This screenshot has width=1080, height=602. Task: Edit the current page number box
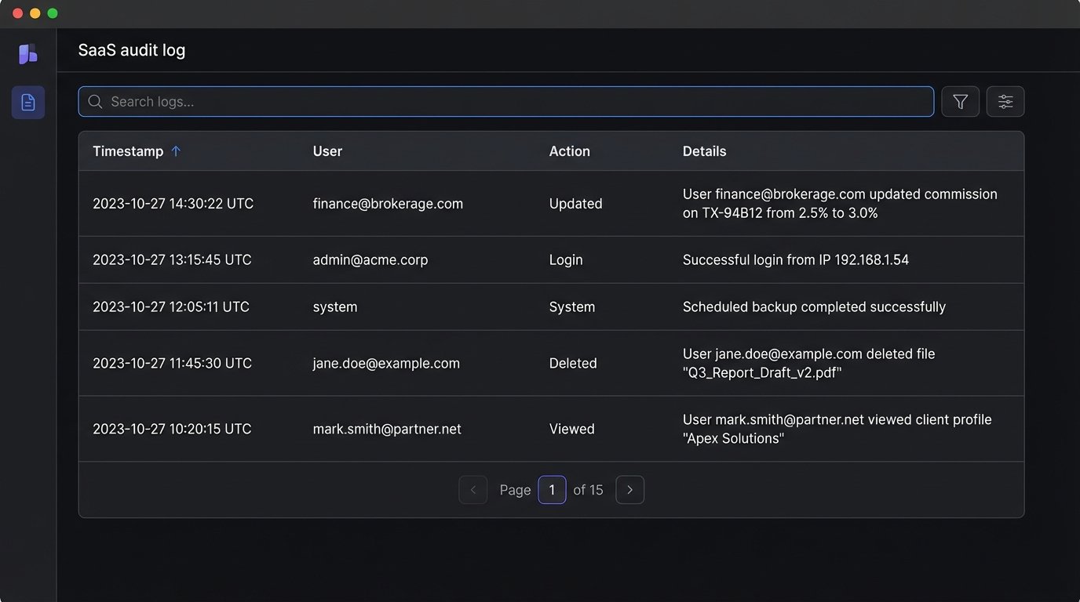tap(552, 490)
